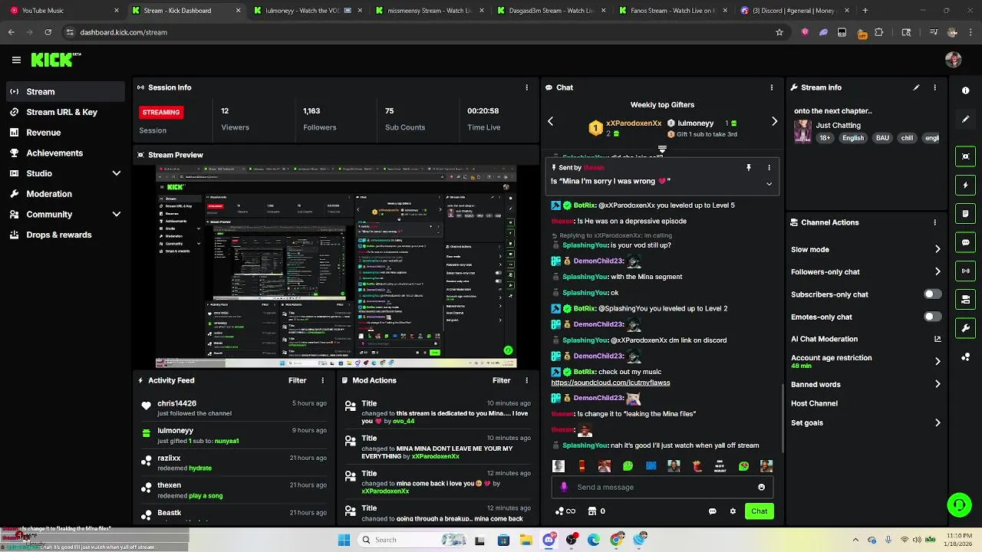
Task: Click purple microphone icon in chat input
Action: [564, 487]
